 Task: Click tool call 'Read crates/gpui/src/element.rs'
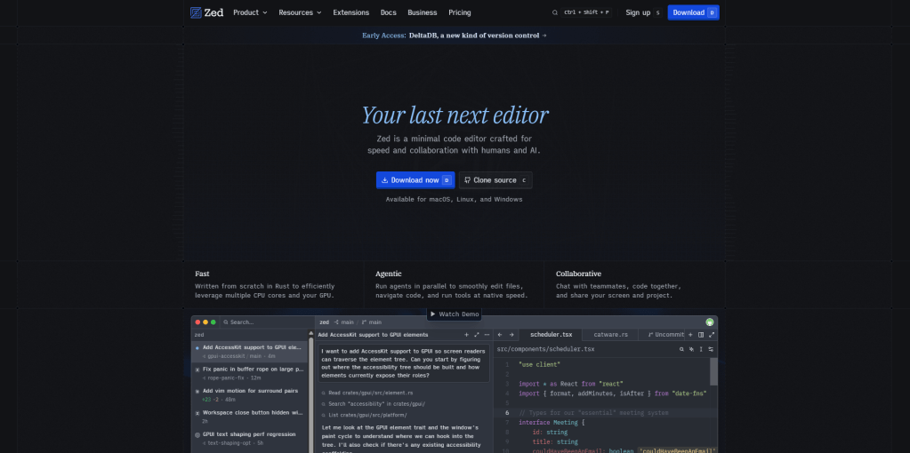[366, 393]
